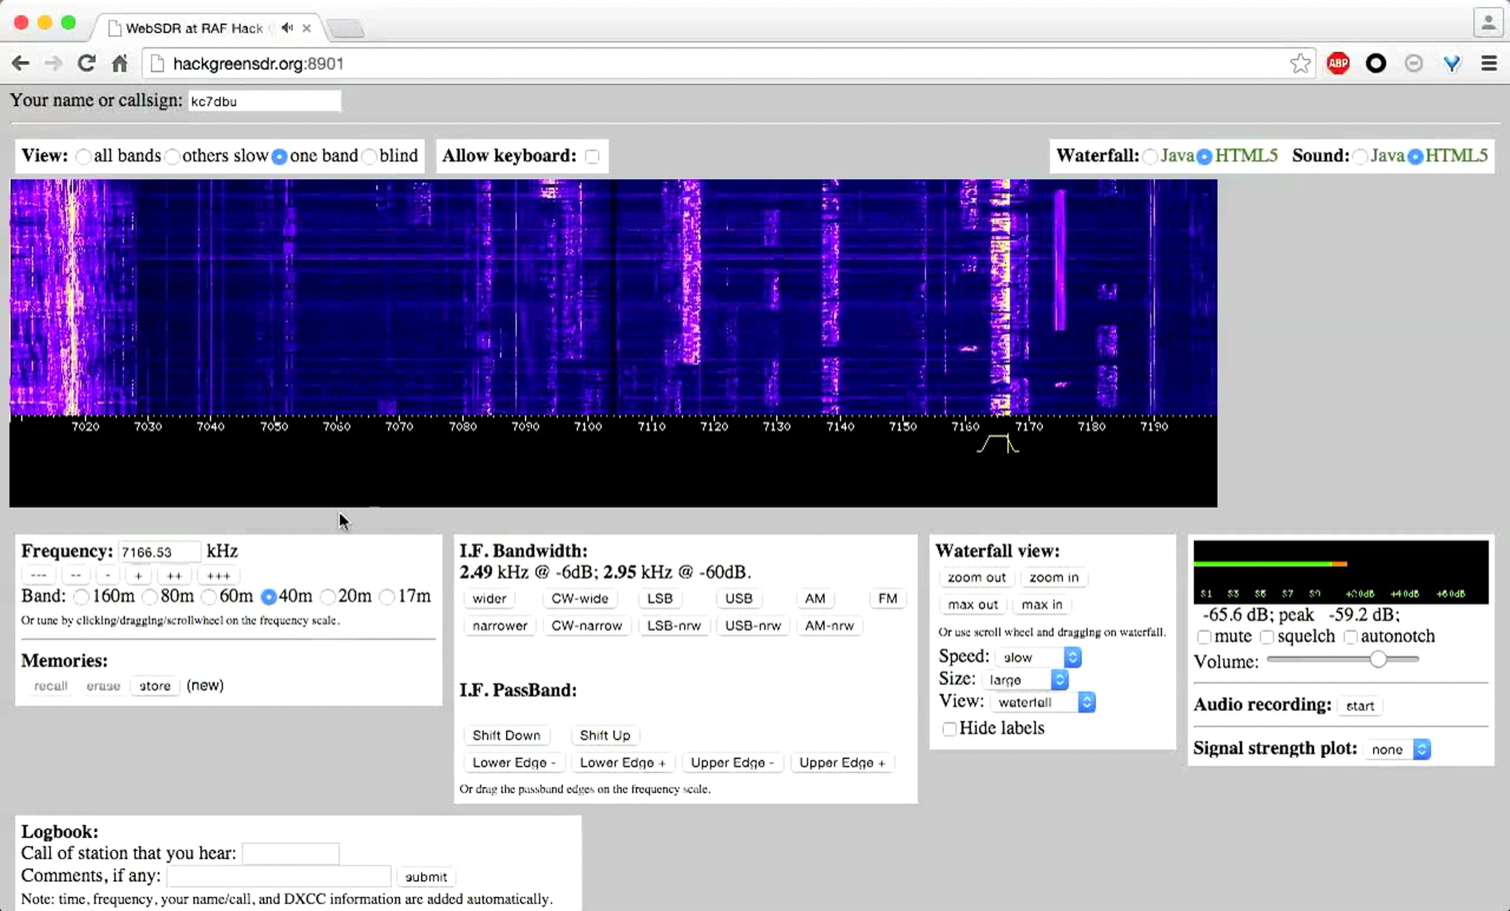
Task: Click the browser forward arrow
Action: [53, 63]
